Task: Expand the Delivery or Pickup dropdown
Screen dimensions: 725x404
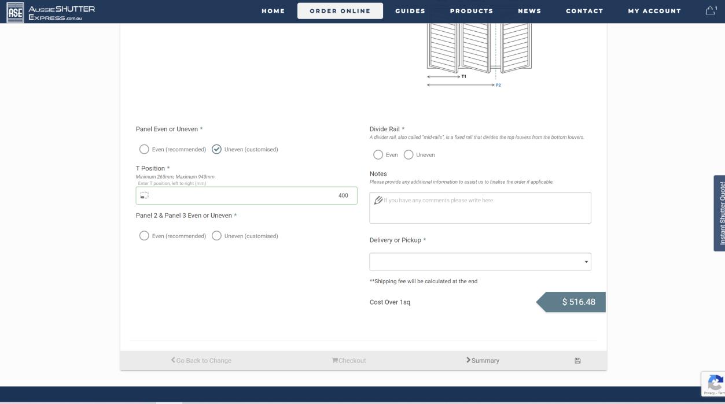Action: 480,262
